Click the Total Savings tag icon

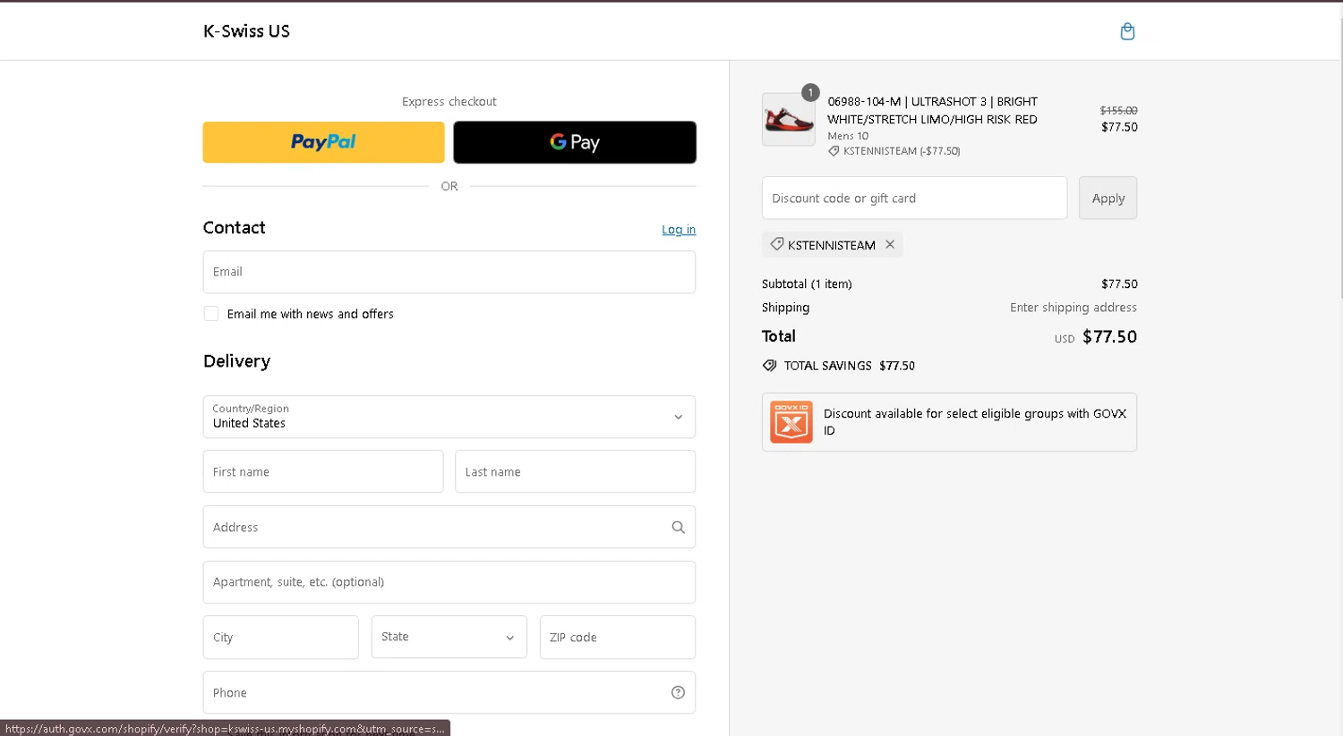(769, 366)
